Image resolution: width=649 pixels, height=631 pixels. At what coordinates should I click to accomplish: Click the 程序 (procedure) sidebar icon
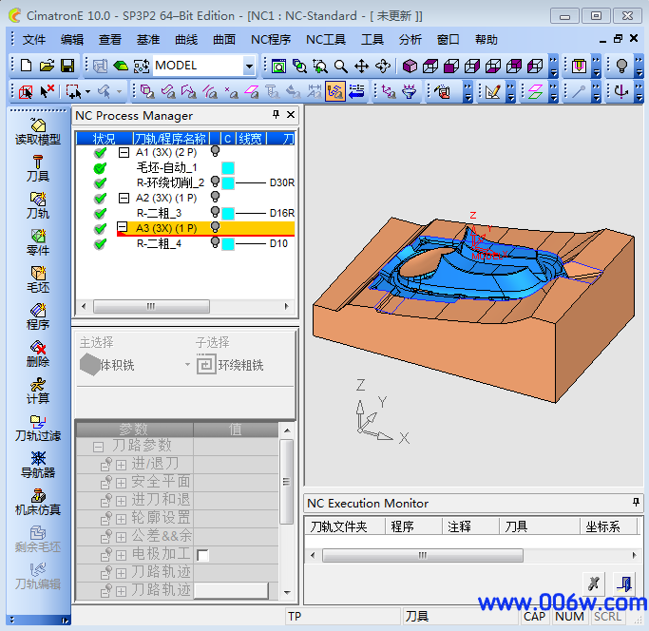(38, 316)
